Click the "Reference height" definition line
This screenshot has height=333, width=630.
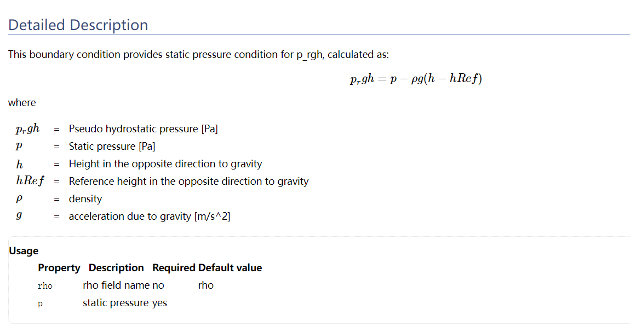[188, 182]
